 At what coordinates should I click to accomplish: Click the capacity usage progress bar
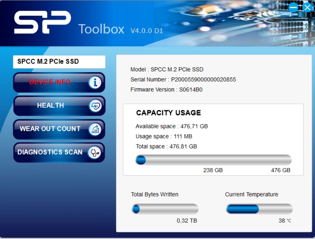(213, 160)
